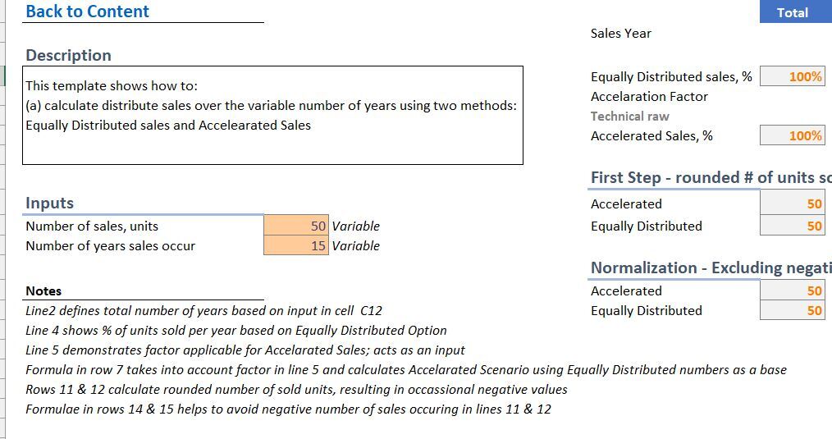Screen dimensions: 832x439
Task: Select the Equally Distributed sales 100% cell
Action: pos(792,76)
